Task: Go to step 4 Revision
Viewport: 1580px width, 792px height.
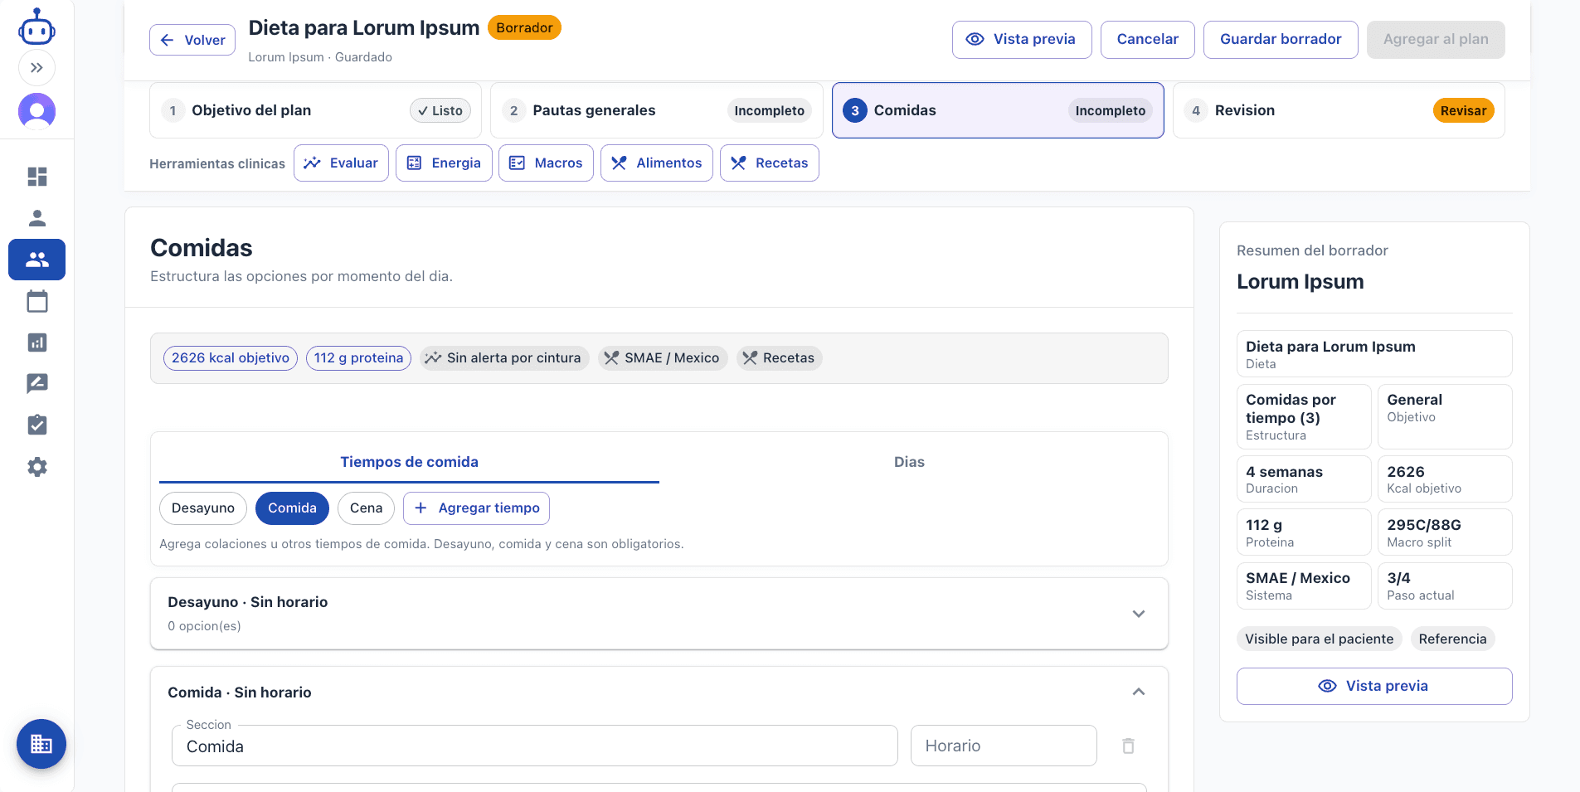Action: (x=1339, y=110)
